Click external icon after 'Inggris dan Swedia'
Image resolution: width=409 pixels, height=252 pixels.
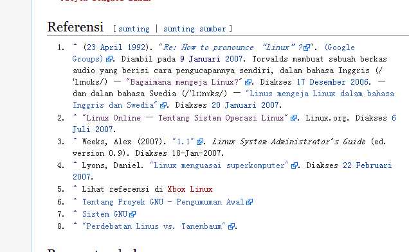[x=163, y=105]
